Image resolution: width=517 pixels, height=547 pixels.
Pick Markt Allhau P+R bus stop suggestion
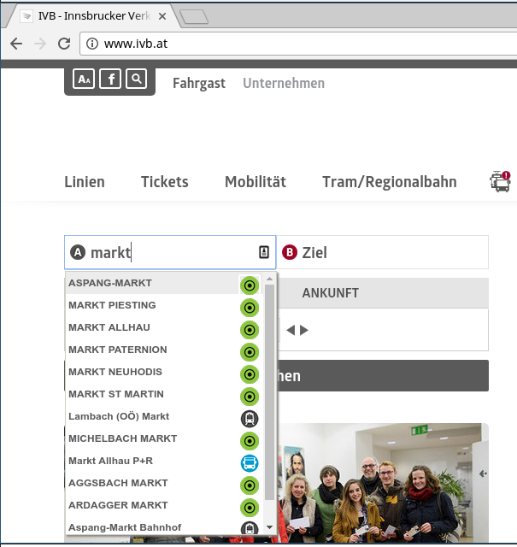tap(163, 461)
